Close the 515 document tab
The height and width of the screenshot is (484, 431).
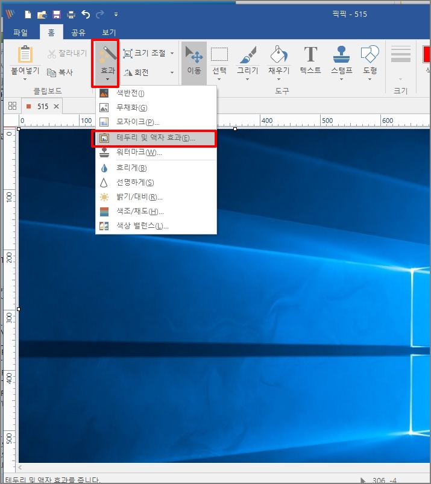56,107
